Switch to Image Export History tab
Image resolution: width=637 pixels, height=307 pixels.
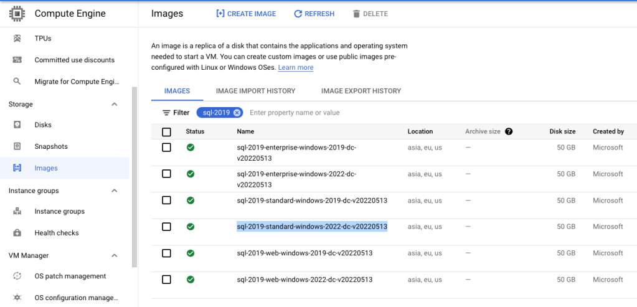coord(361,91)
